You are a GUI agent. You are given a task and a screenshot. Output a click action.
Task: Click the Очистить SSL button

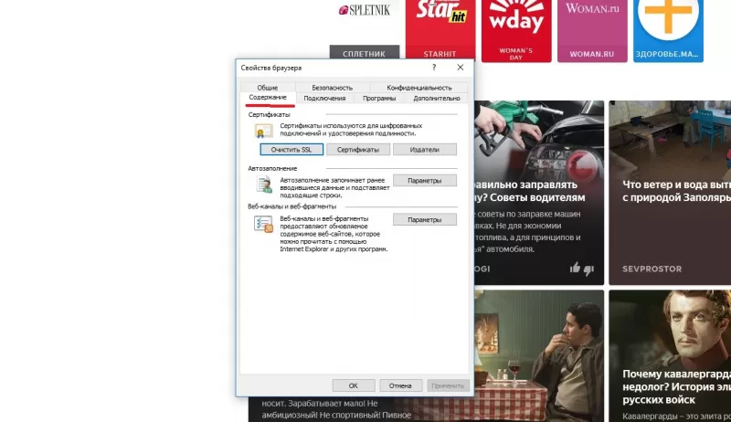[x=291, y=150]
